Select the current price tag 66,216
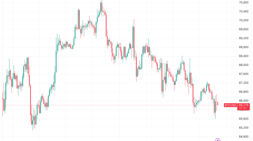The height and width of the screenshot is (141, 253). tap(244, 105)
